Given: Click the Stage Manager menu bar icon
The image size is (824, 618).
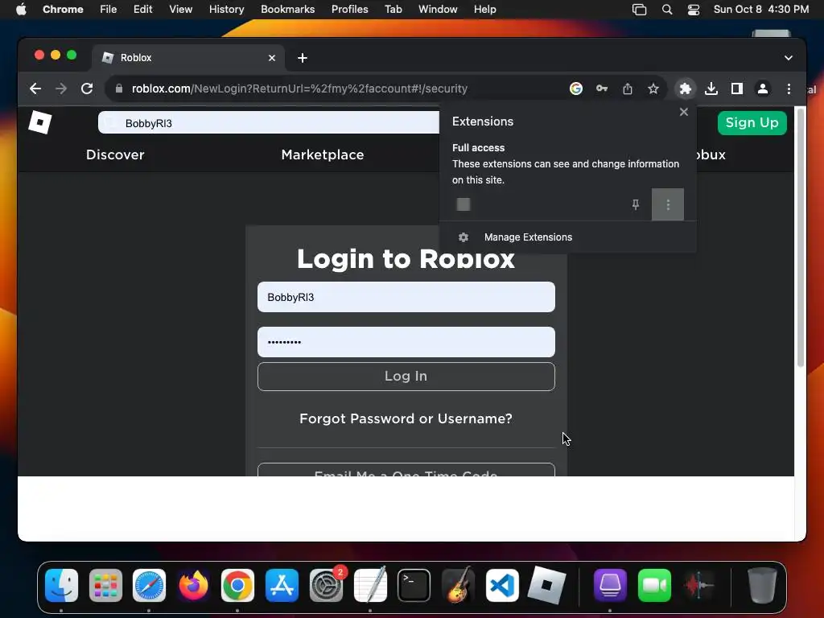Looking at the screenshot, I should click(639, 9).
